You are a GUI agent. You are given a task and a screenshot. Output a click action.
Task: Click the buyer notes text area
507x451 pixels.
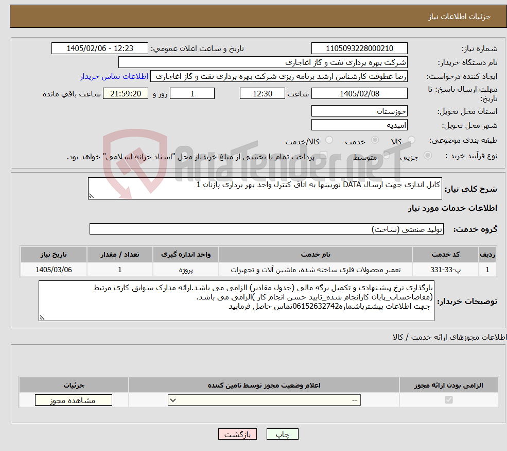(x=236, y=301)
